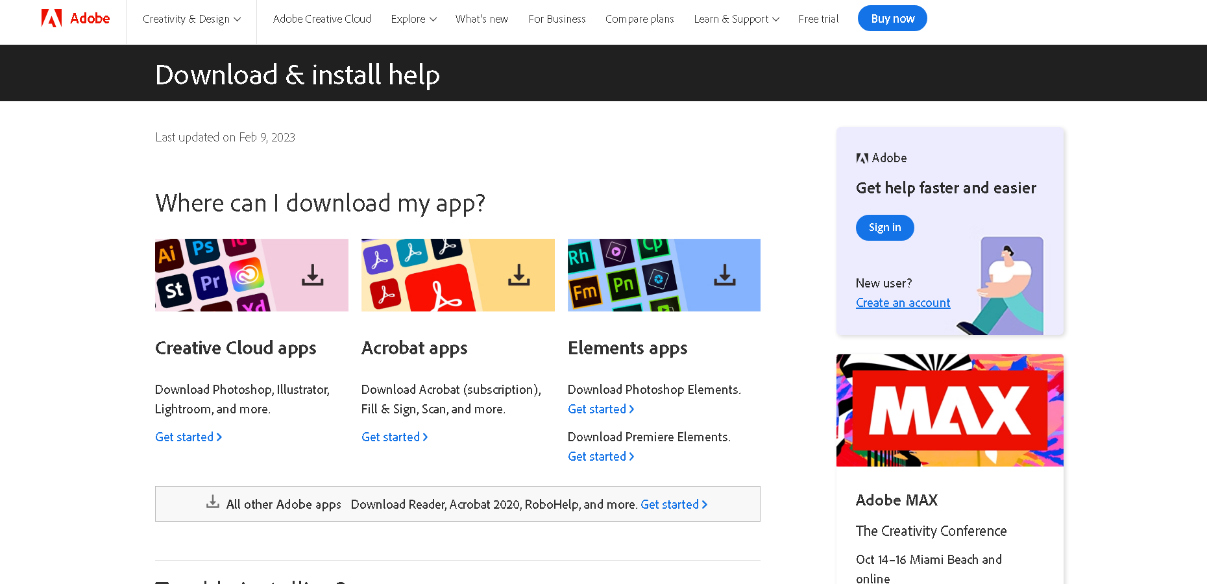Click the Photoshop Ps app icon
1207x584 pixels.
point(203,249)
